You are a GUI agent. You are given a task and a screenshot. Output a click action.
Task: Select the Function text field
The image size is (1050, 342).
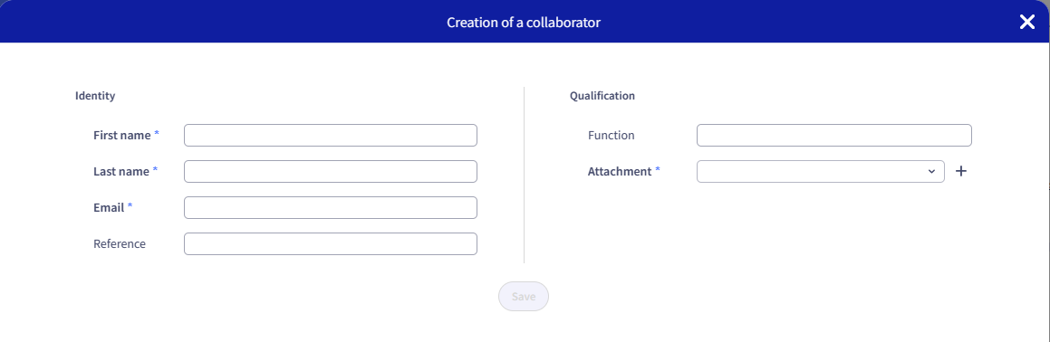tap(833, 135)
